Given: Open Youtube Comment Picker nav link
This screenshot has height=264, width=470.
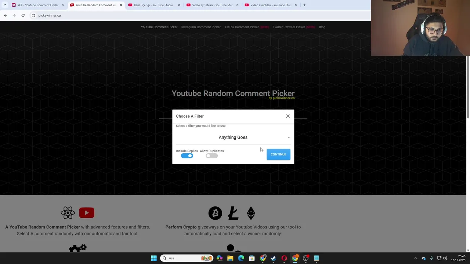Looking at the screenshot, I should coord(159,27).
